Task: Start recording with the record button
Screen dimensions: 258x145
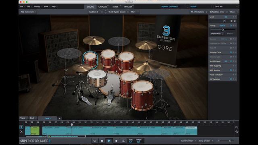Action: pyautogui.click(x=116, y=141)
